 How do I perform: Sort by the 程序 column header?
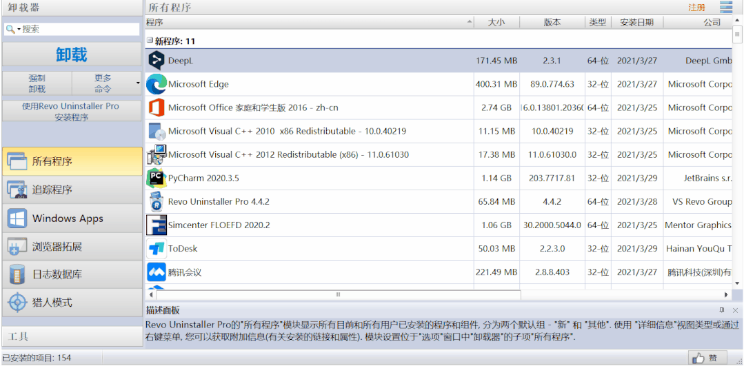[310, 22]
